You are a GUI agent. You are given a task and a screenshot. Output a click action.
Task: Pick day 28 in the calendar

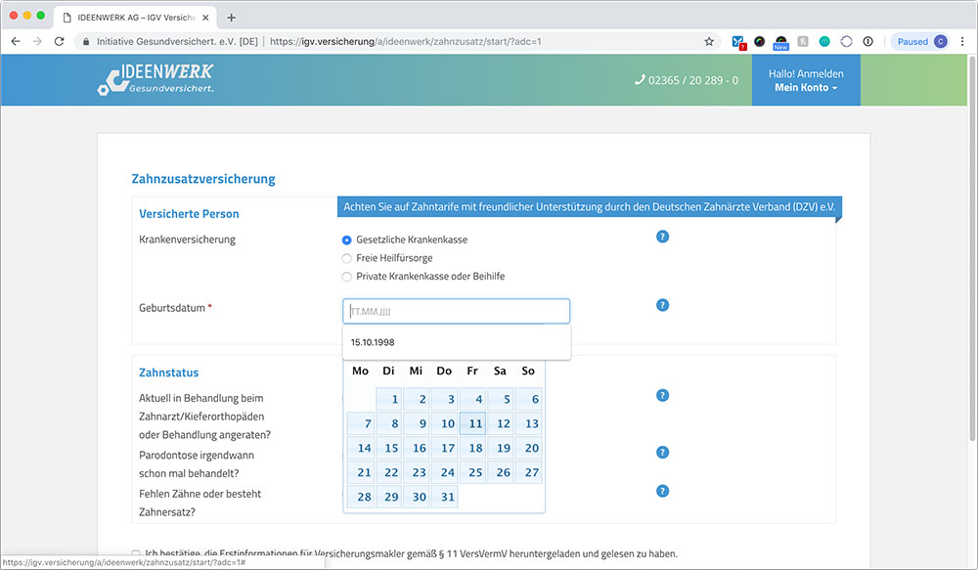(x=361, y=497)
